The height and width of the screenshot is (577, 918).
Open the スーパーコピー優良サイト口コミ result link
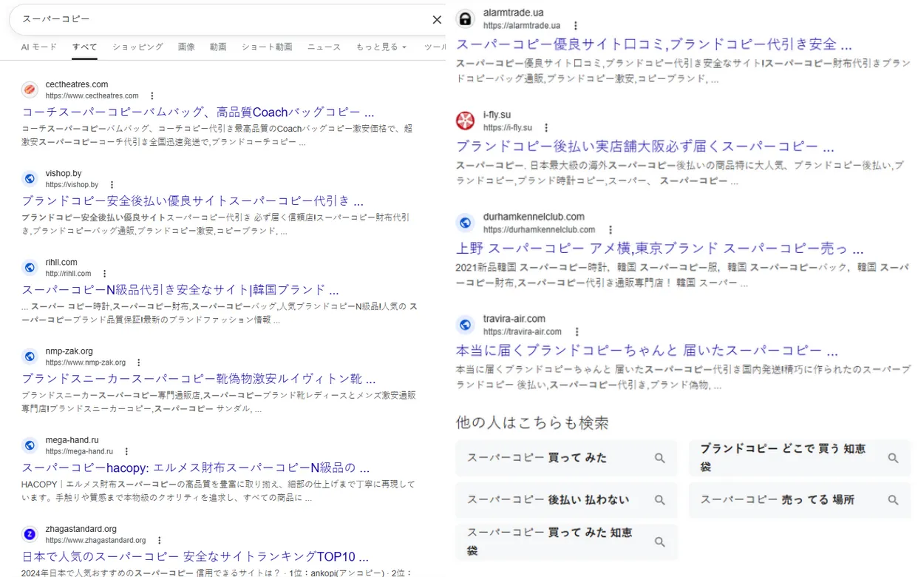[654, 44]
